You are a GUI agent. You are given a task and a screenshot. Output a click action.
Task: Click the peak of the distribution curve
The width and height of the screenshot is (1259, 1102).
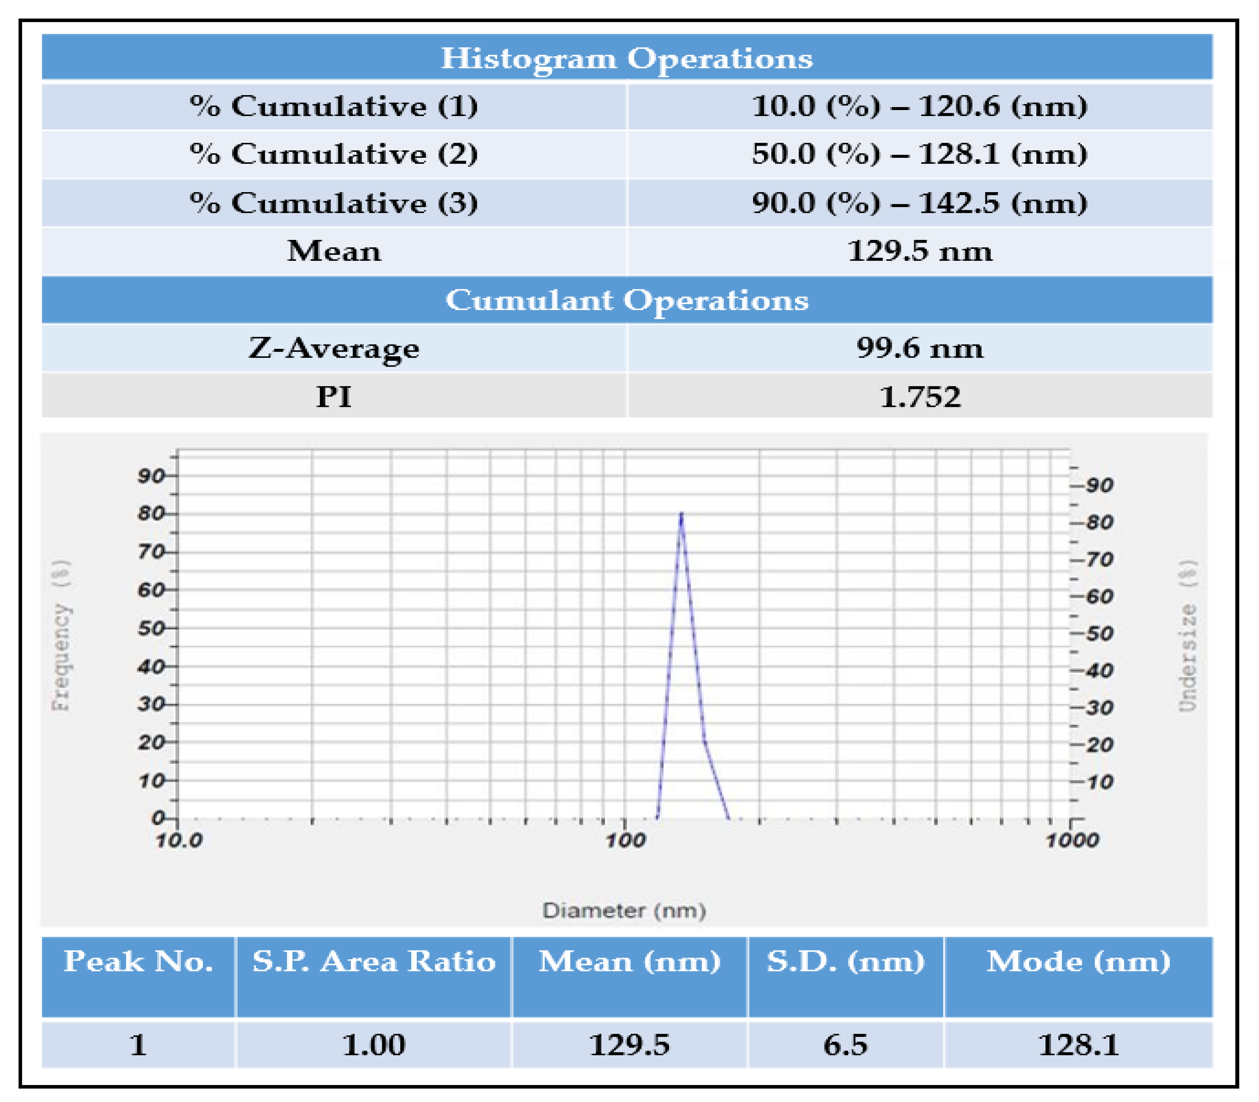pyautogui.click(x=681, y=513)
